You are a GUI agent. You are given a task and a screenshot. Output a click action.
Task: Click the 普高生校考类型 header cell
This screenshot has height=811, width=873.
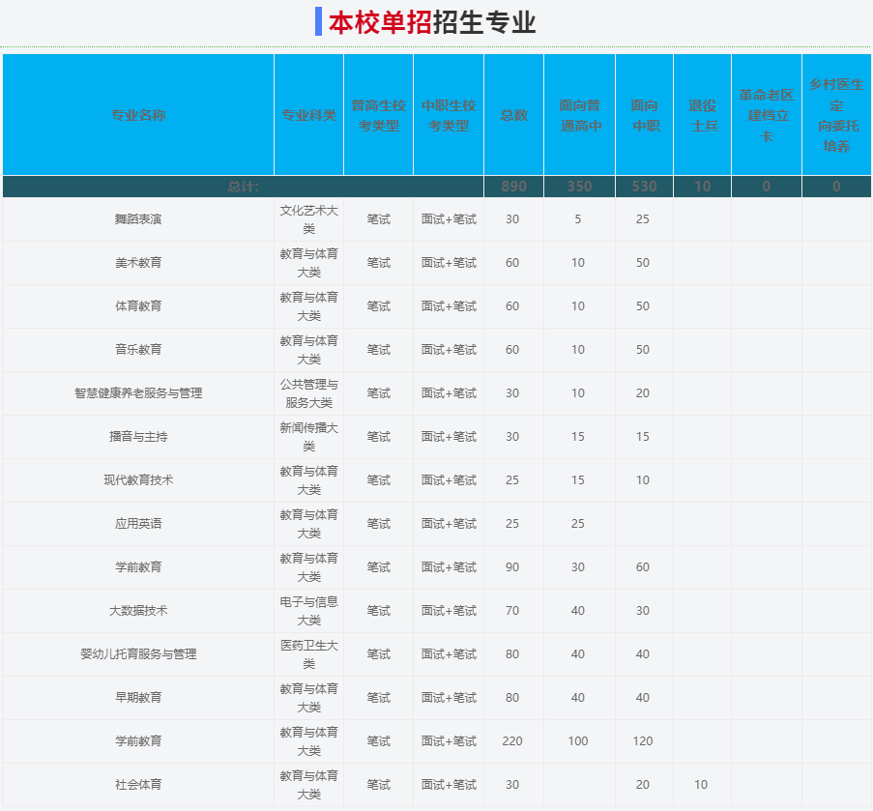pyautogui.click(x=379, y=115)
